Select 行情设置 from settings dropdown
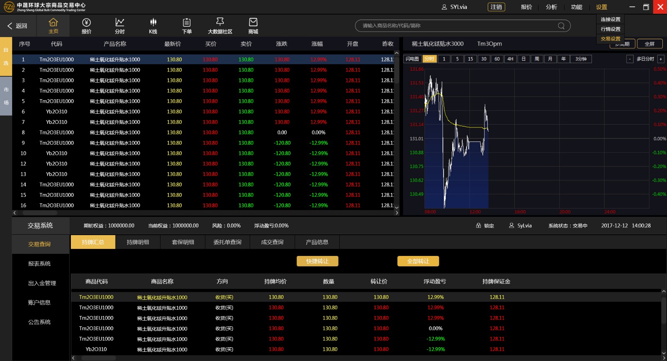 610,29
